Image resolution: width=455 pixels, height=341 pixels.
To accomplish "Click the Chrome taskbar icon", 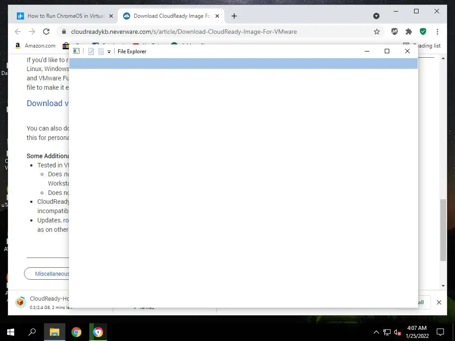I will tap(76, 332).
